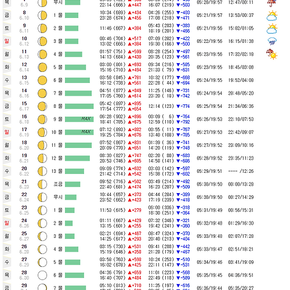Screen dimensions: 290x290
Task: Click the tide rise value ▲+896
Action: click(135, 117)
